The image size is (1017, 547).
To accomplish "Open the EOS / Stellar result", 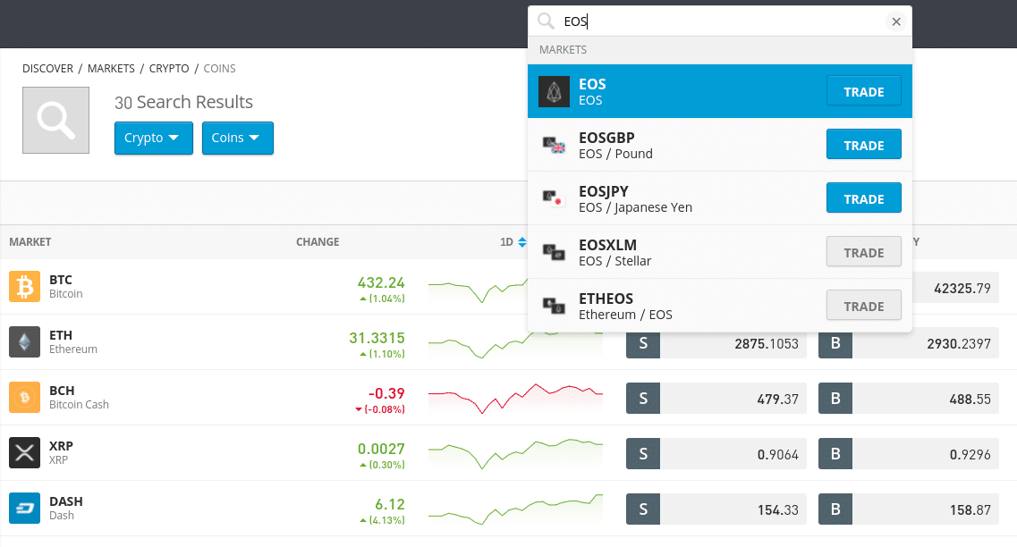I will pyautogui.click(x=720, y=252).
